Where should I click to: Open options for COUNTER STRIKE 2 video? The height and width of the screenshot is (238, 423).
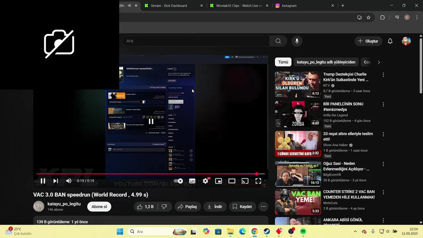point(383,192)
